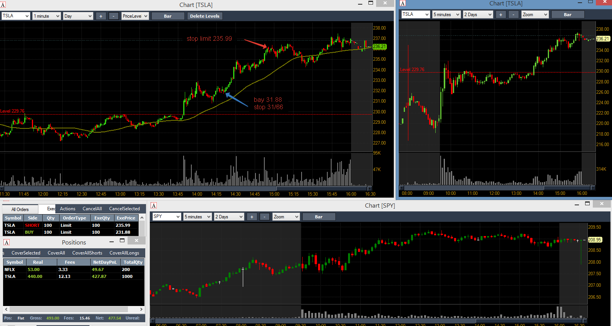Viewport: 612px width, 326px height.
Task: Select the TSLA SHORT order row
Action: (x=71, y=225)
